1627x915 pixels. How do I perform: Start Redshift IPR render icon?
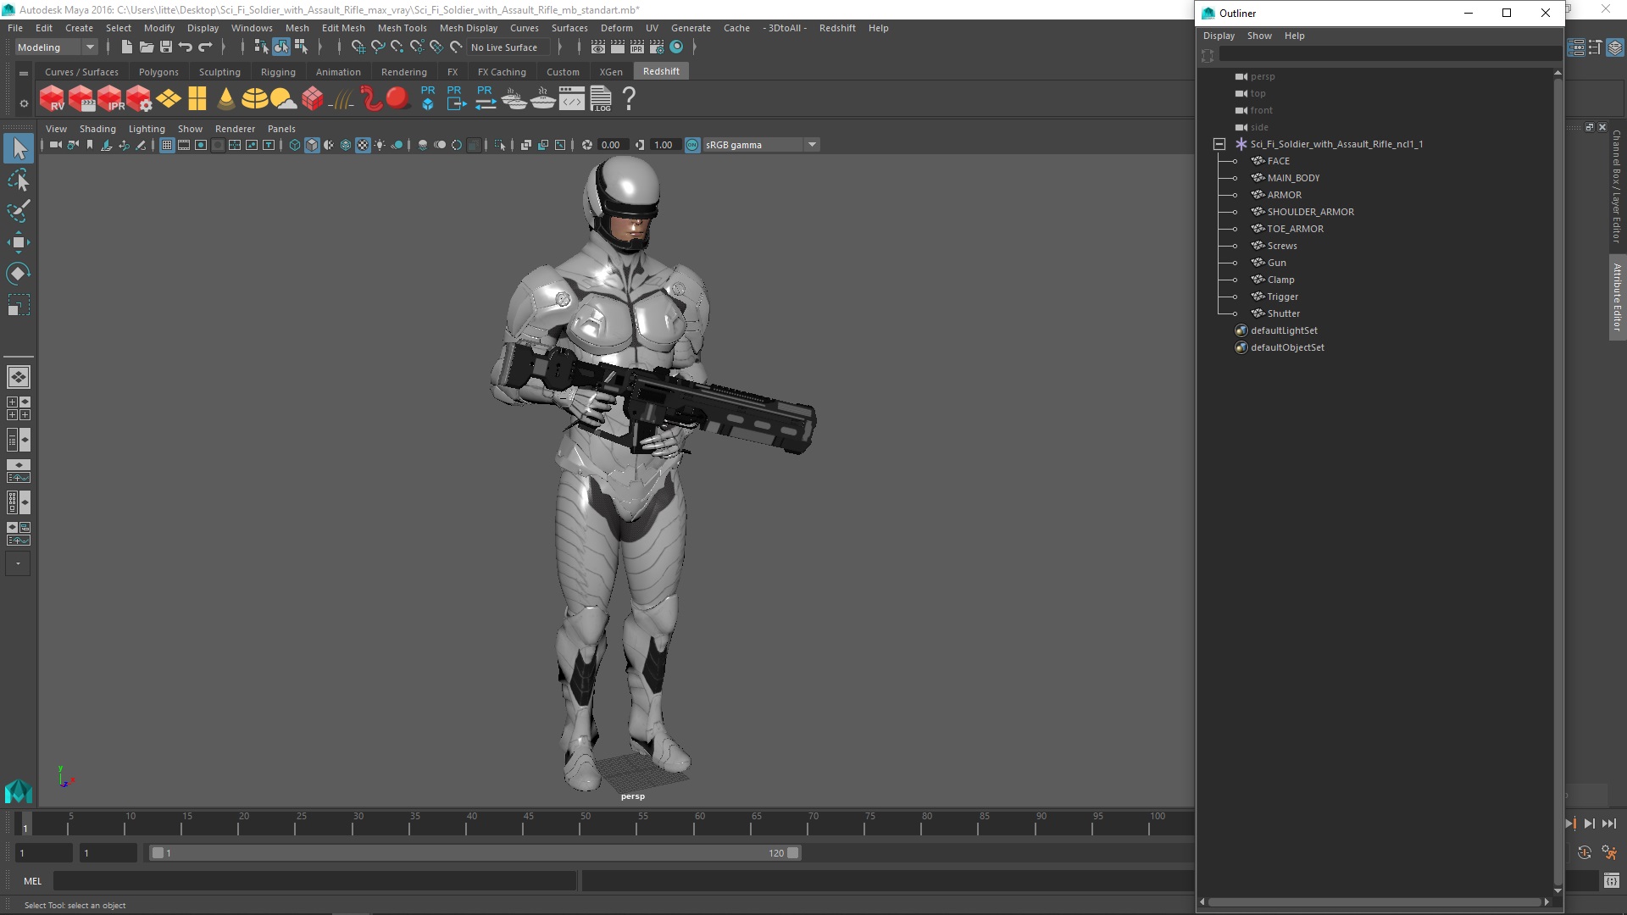110,99
